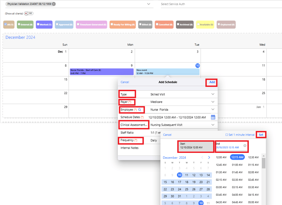Select the Start date tab in picker
Screen dimensions: 282x205
196,146
